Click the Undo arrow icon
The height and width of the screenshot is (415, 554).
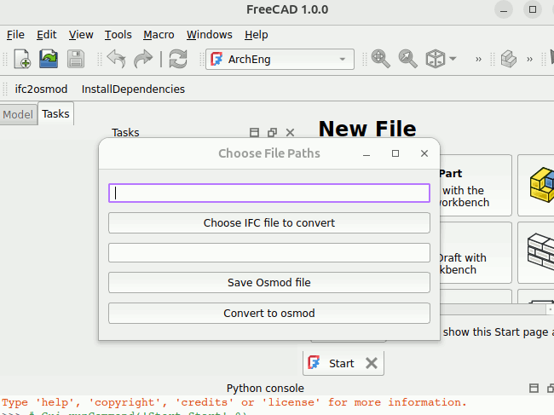pos(116,59)
